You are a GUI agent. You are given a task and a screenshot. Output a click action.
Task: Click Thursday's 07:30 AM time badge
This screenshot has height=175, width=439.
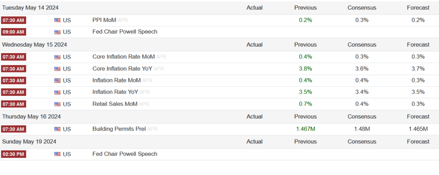[x=13, y=129]
